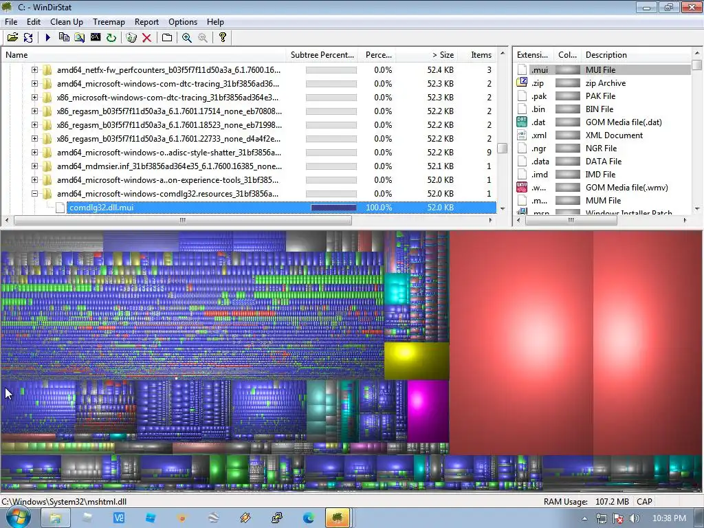Click the Action Center flag tray icon
The width and height of the screenshot is (704, 528).
618,518
